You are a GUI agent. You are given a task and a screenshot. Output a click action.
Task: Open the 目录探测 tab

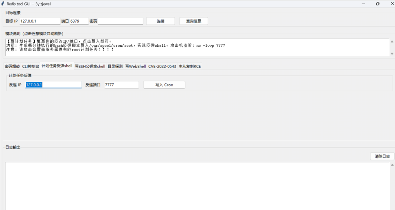(x=115, y=66)
